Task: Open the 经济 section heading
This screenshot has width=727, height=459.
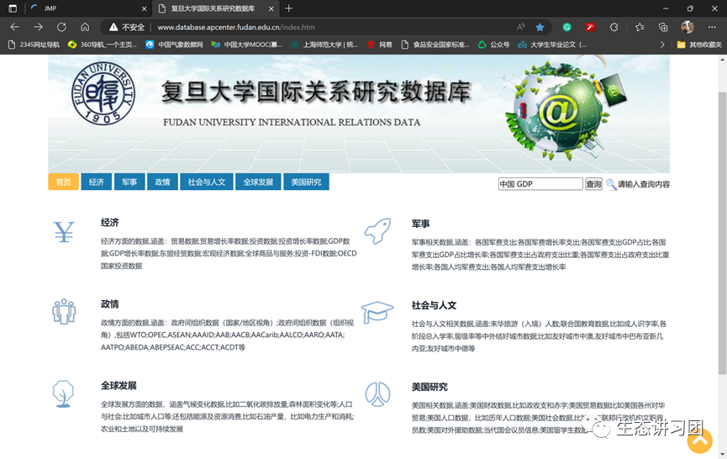Action: (110, 223)
